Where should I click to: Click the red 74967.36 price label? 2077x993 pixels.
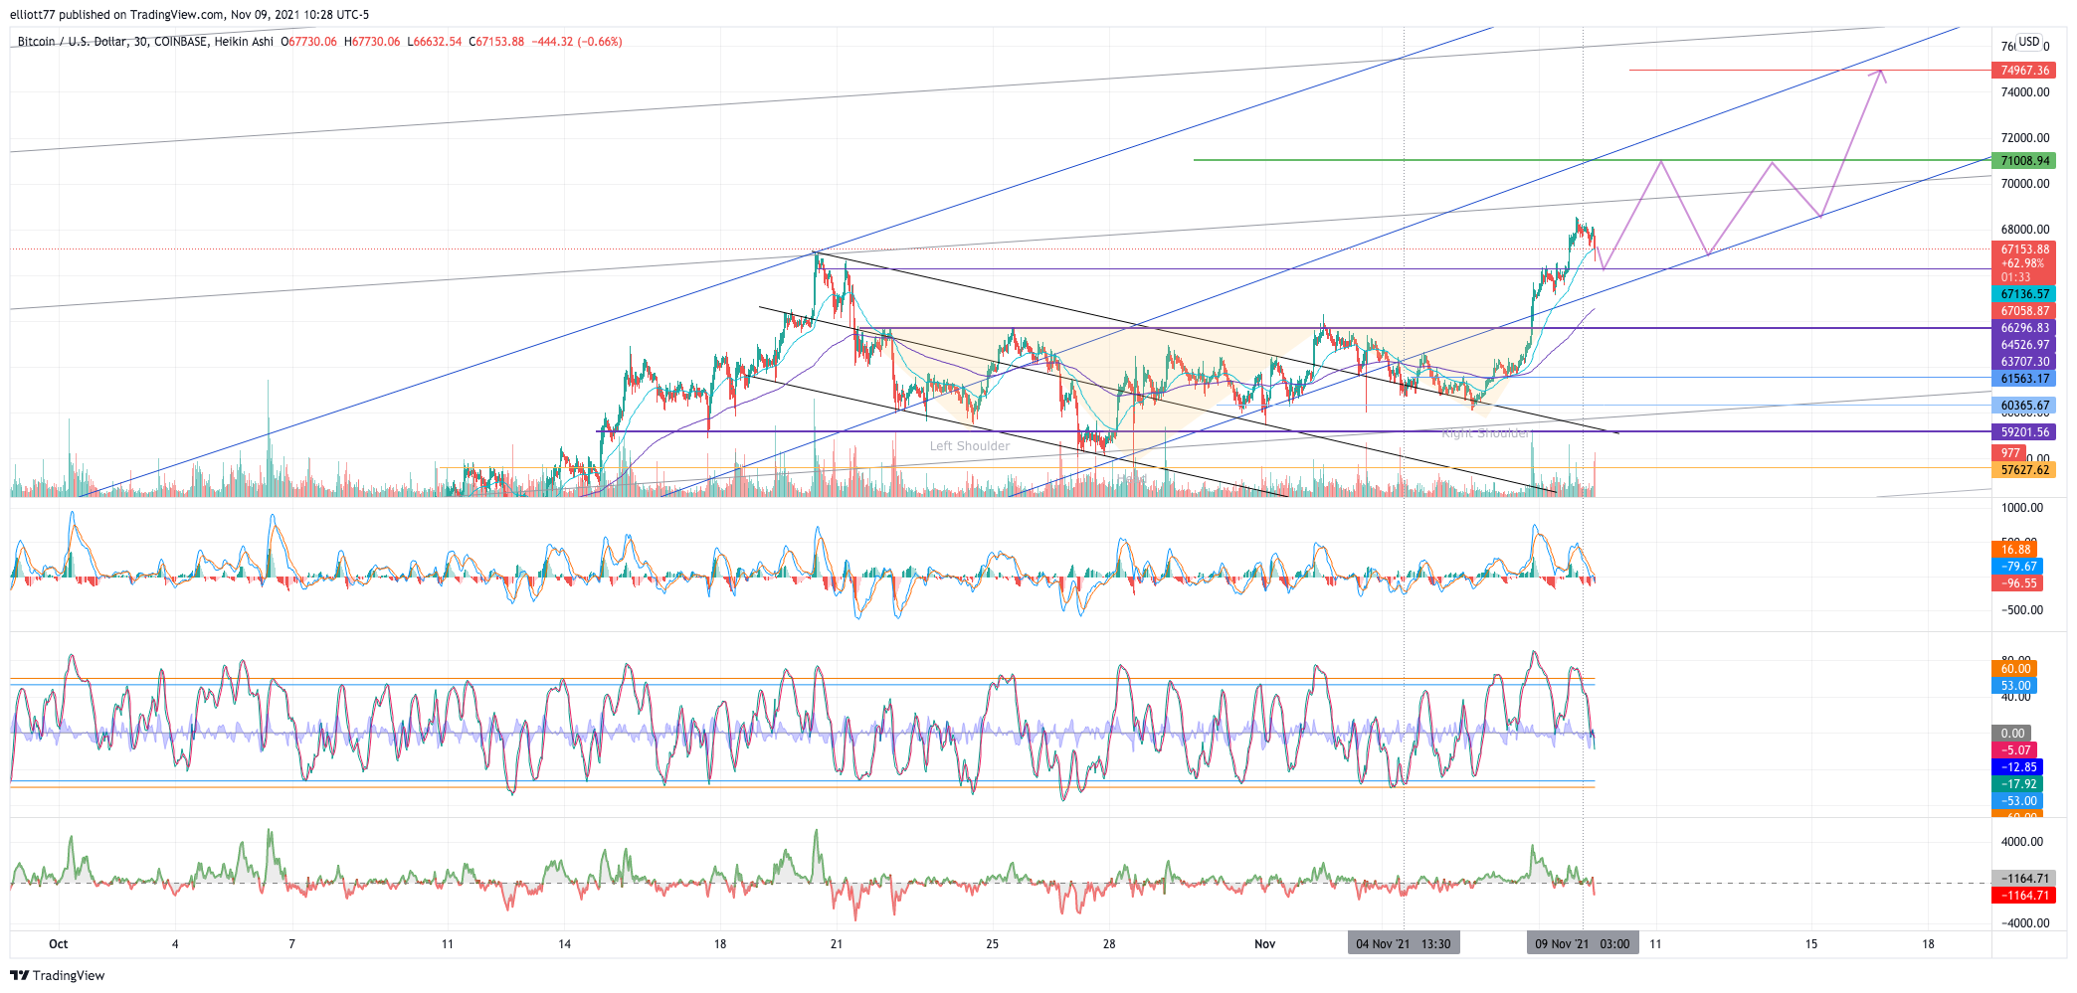2024,71
